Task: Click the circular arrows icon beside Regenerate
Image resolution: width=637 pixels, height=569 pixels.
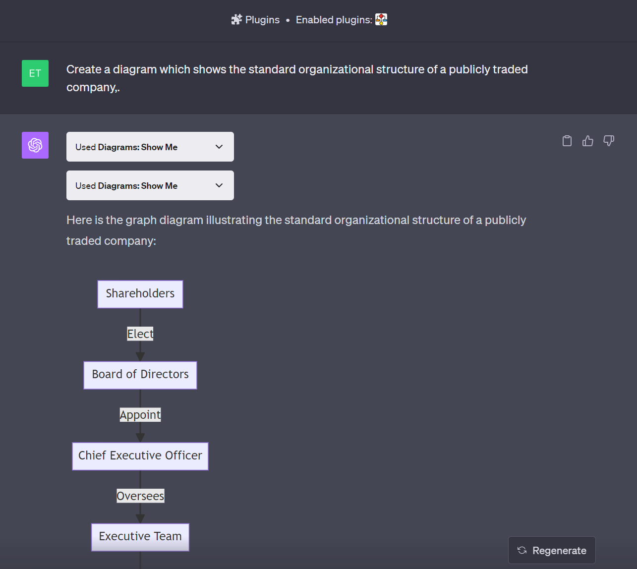Action: [x=522, y=550]
